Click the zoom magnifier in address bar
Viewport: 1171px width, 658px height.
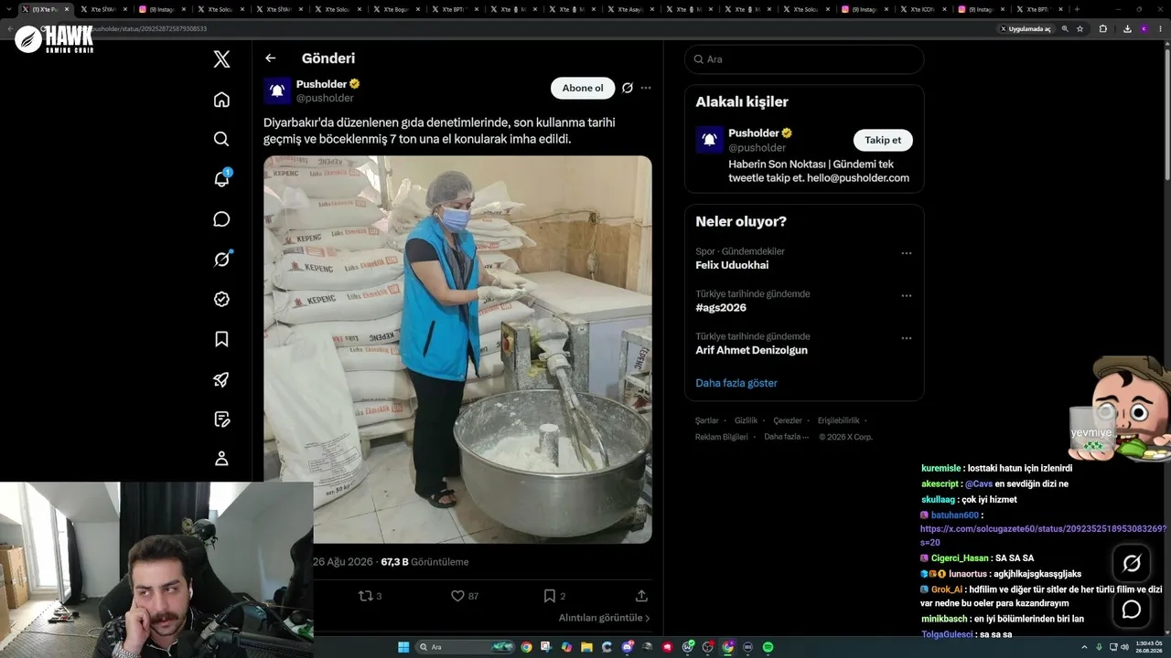[x=1065, y=28]
